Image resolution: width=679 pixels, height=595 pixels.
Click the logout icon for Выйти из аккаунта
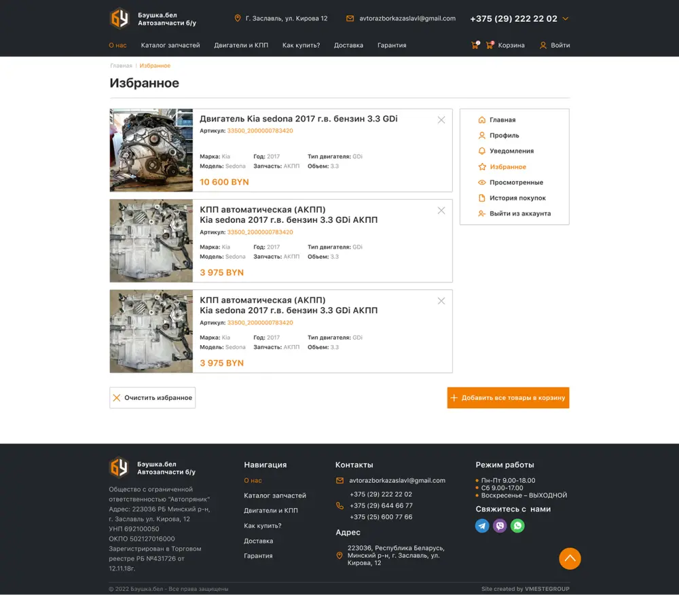[482, 213]
